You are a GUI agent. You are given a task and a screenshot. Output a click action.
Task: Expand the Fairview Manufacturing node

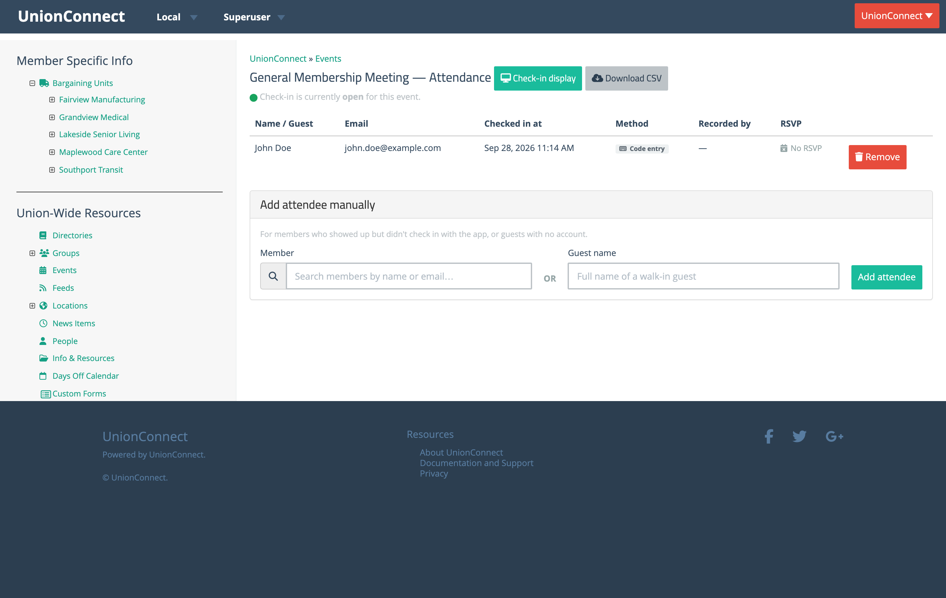tap(52, 100)
